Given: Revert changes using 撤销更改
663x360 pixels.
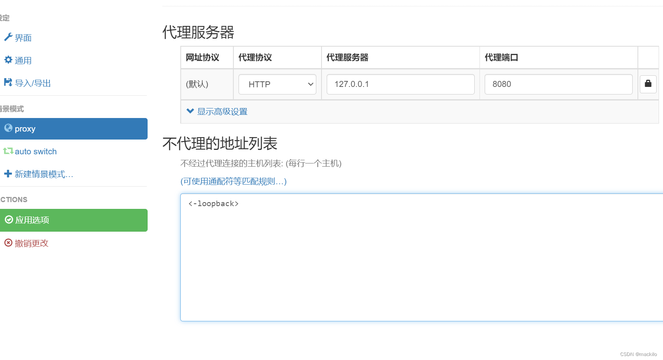Looking at the screenshot, I should 32,243.
